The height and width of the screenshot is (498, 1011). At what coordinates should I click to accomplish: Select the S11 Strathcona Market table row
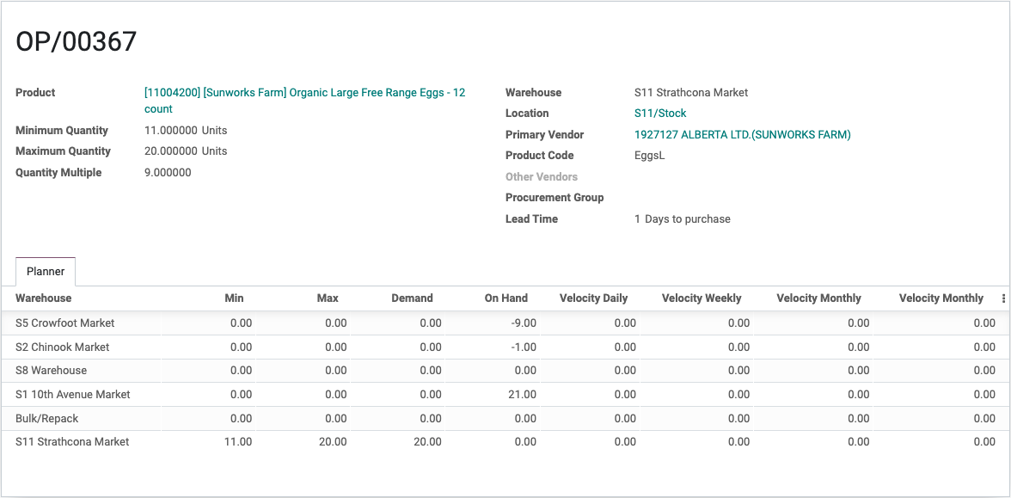[x=505, y=442]
